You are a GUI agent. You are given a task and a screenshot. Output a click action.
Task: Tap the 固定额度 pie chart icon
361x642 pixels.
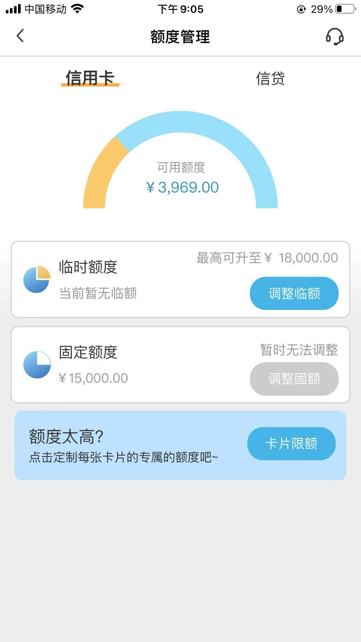pos(37,364)
